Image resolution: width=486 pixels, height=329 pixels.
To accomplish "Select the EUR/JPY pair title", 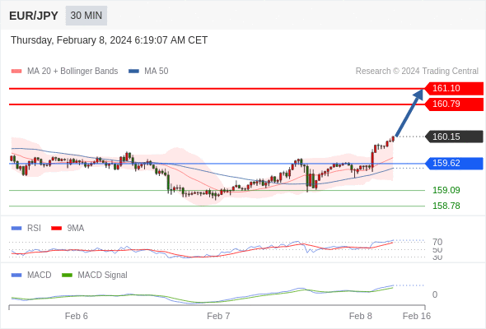I will coord(34,16).
